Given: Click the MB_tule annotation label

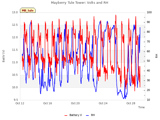Looking at the screenshot, I should click(x=28, y=10).
